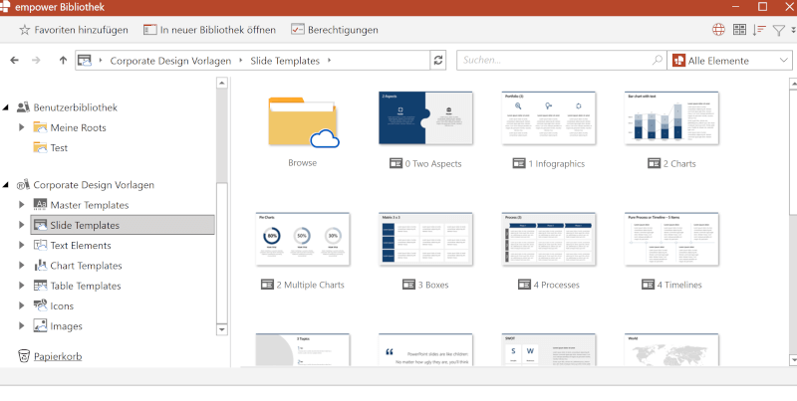797x401 pixels.
Task: Open In neuer Bibliothek öffnen
Action: (209, 30)
